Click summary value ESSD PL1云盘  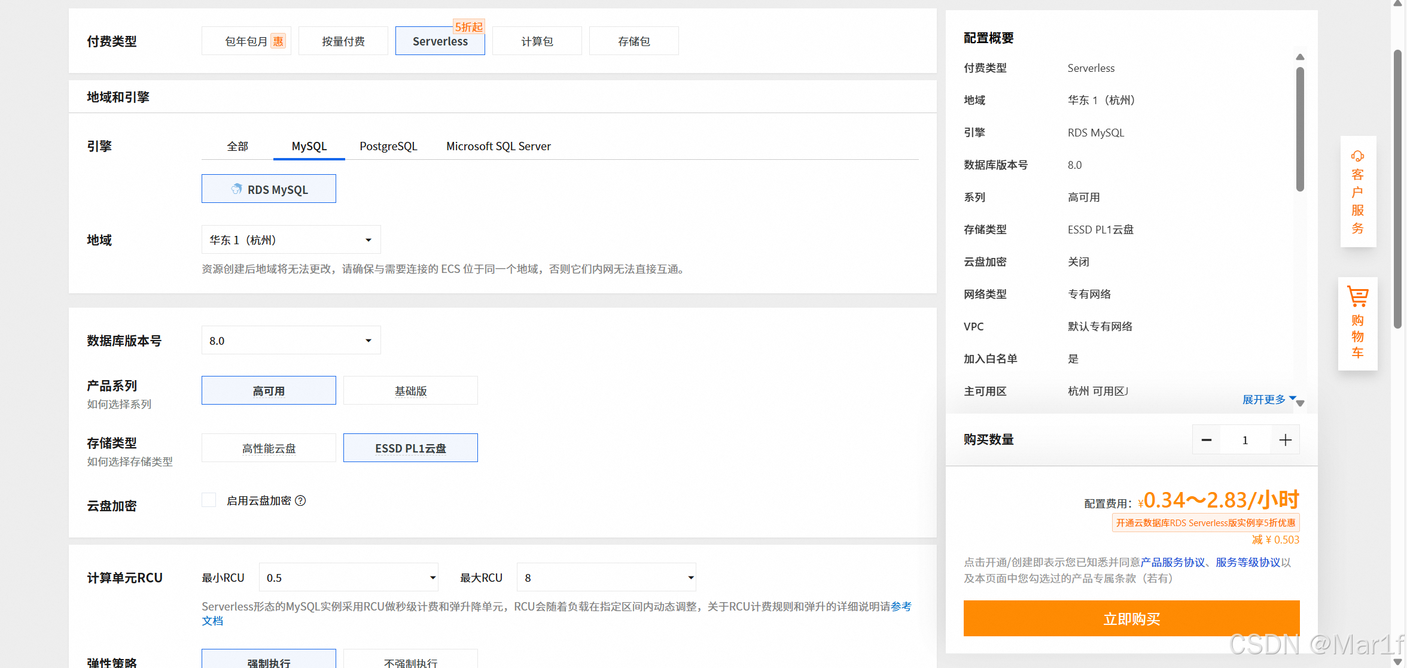(1101, 229)
